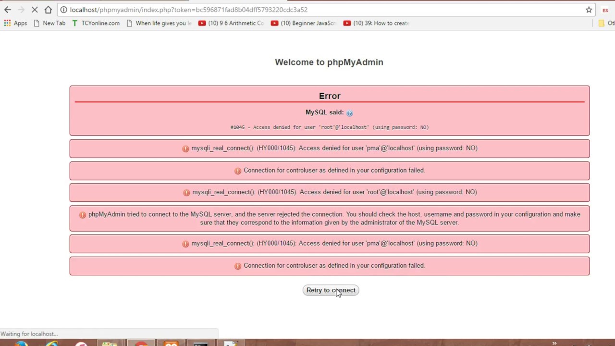Image resolution: width=615 pixels, height=346 pixels.
Task: View site information icon in address bar
Action: click(63, 10)
